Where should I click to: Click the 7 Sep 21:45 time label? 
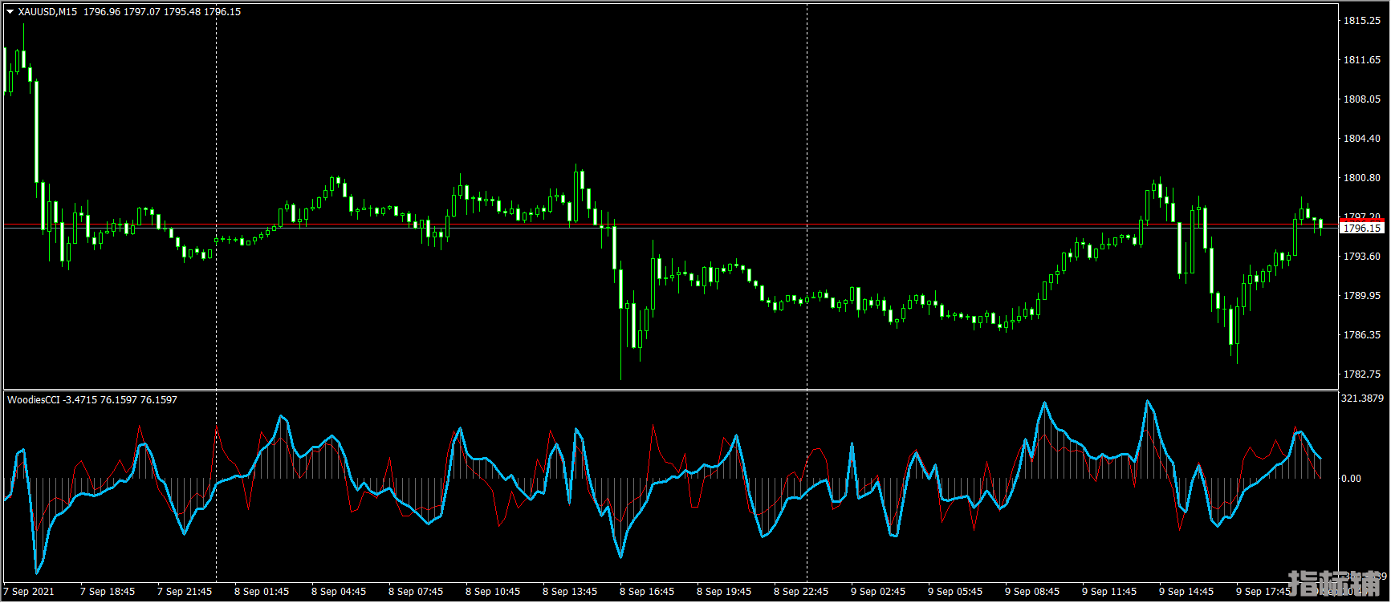(x=185, y=592)
